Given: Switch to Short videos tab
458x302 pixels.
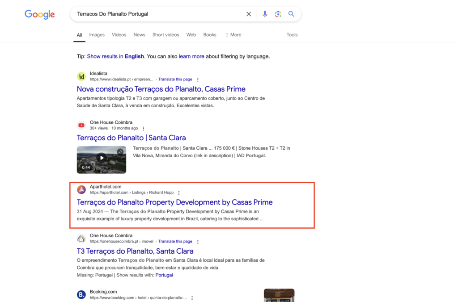Looking at the screenshot, I should (x=165, y=35).
